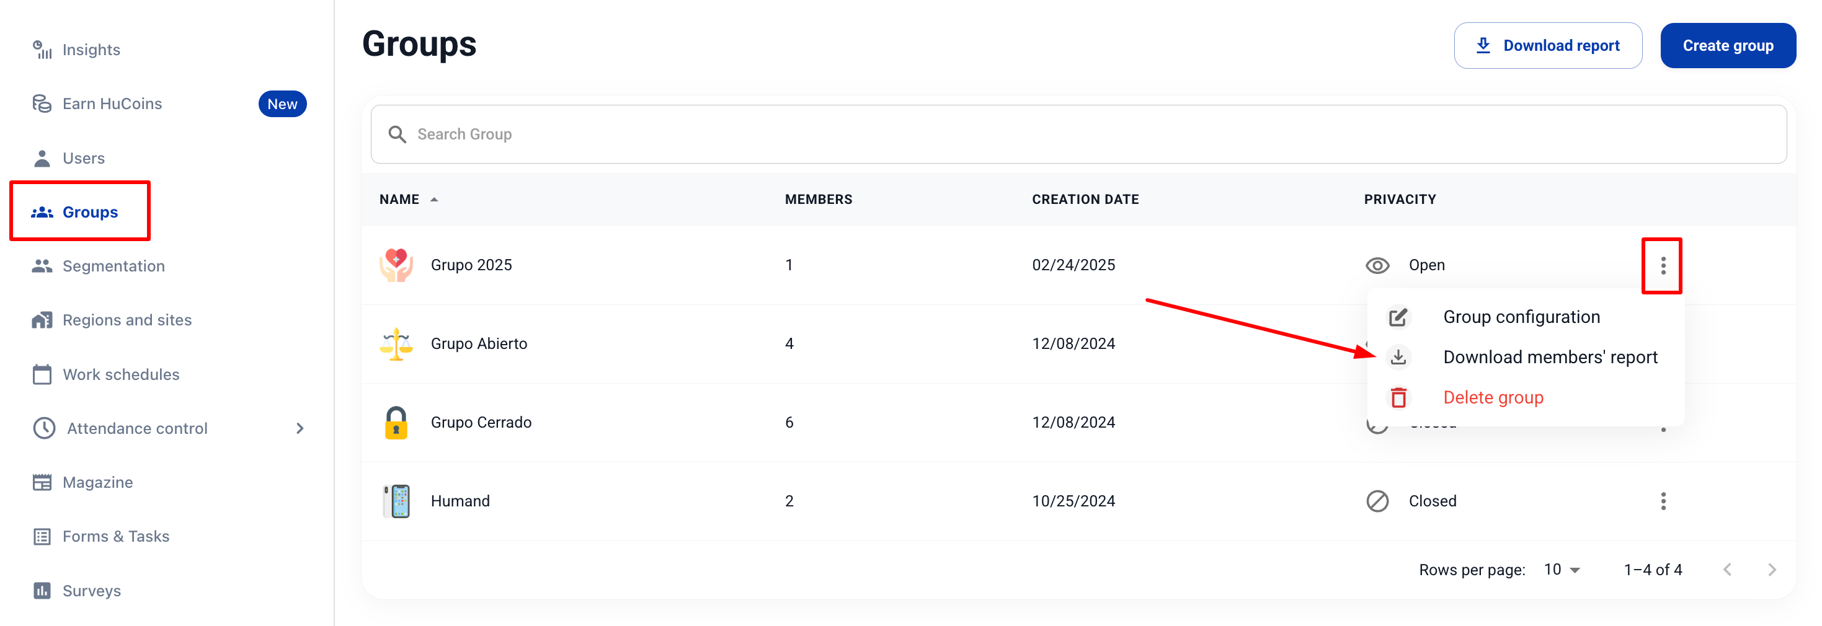The width and height of the screenshot is (1822, 626).
Task: Click the Attendance control clock icon
Action: click(x=44, y=428)
